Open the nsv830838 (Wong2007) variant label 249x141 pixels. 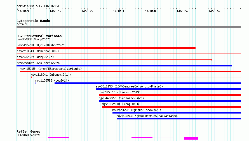pyautogui.click(x=34, y=39)
